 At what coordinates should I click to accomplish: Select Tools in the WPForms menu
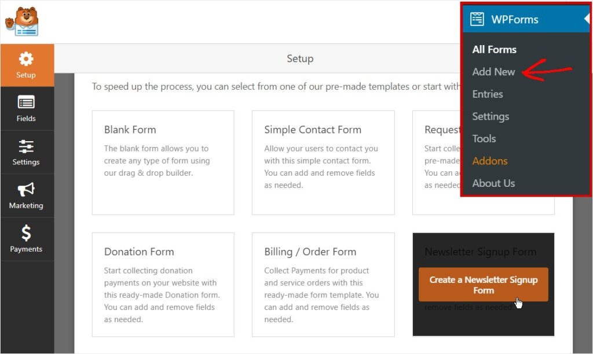[x=484, y=138]
